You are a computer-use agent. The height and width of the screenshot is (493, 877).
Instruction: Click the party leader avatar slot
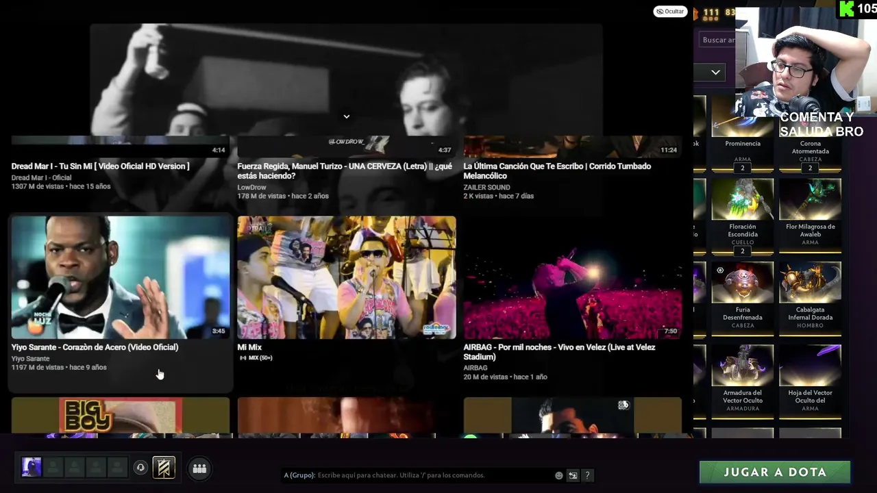(x=32, y=468)
